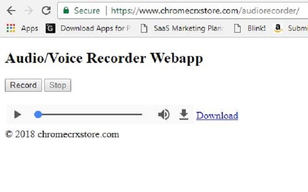Click the middle of the audio progress track
The width and height of the screenshot is (308, 192).
pos(88,114)
